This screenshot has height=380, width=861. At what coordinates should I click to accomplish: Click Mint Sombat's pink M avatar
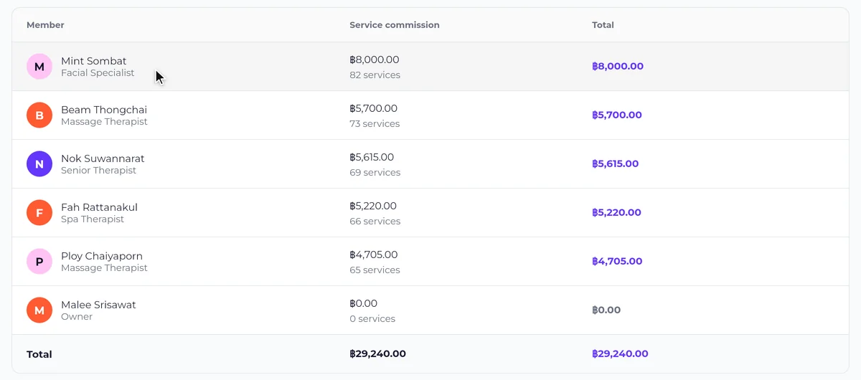pos(39,67)
